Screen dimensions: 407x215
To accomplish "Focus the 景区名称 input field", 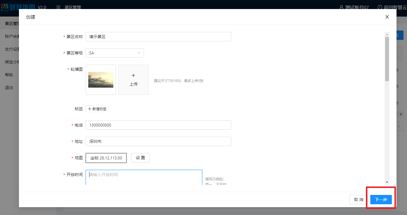I will click(158, 37).
